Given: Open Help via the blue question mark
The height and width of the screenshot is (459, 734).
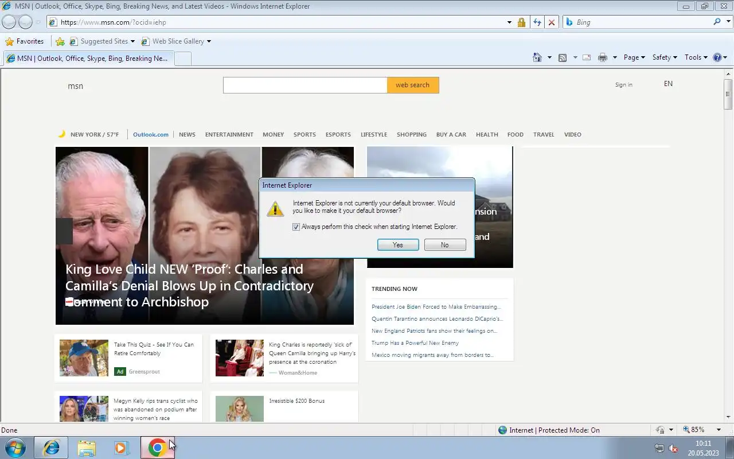Looking at the screenshot, I should pos(717,57).
